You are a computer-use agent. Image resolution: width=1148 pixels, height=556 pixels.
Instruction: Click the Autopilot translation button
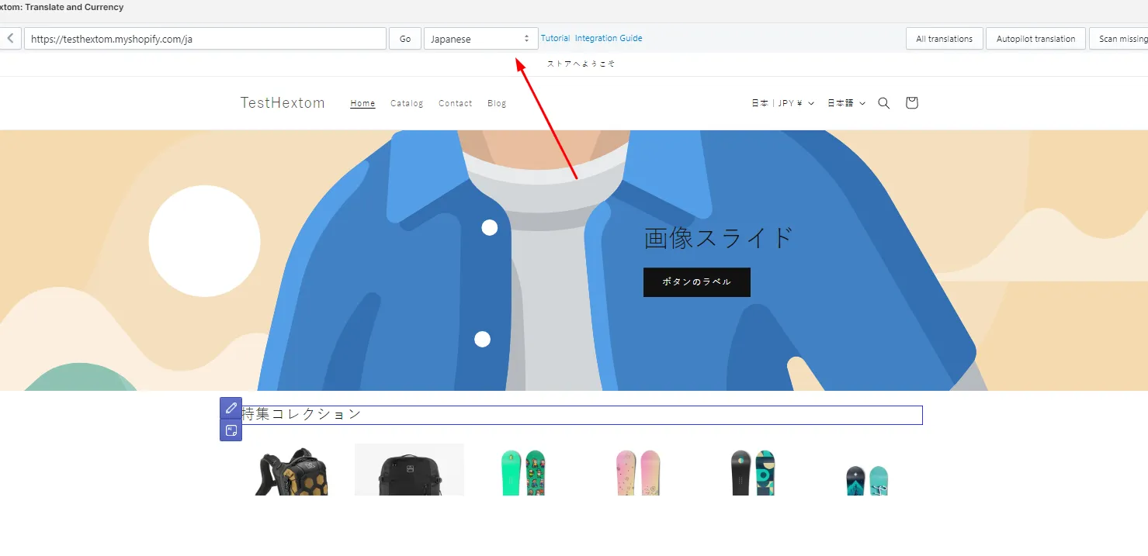click(1035, 39)
